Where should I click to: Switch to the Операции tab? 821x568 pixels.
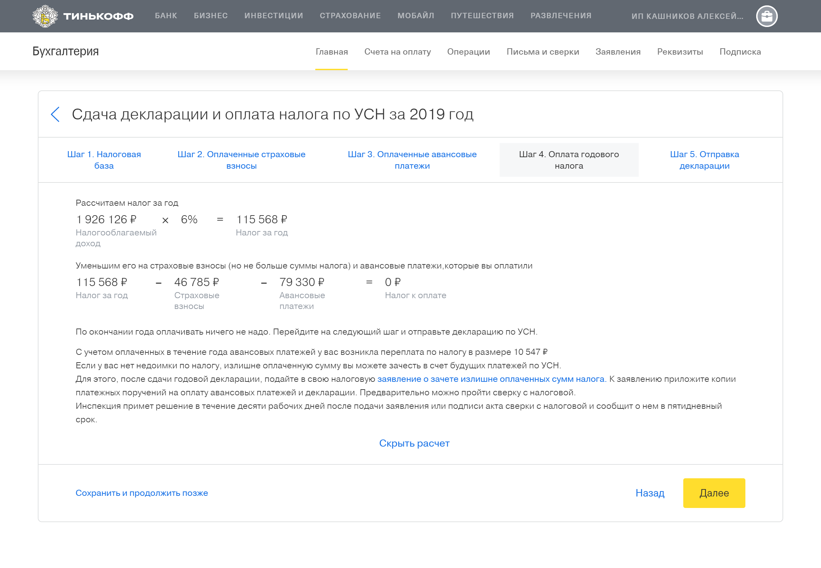click(468, 52)
